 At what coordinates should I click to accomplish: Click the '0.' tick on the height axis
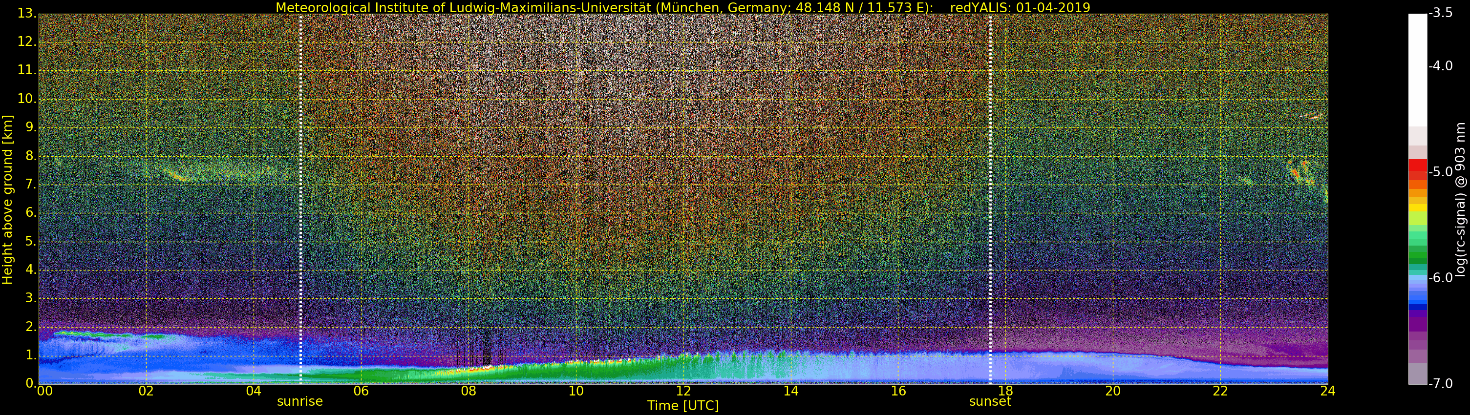(x=30, y=383)
